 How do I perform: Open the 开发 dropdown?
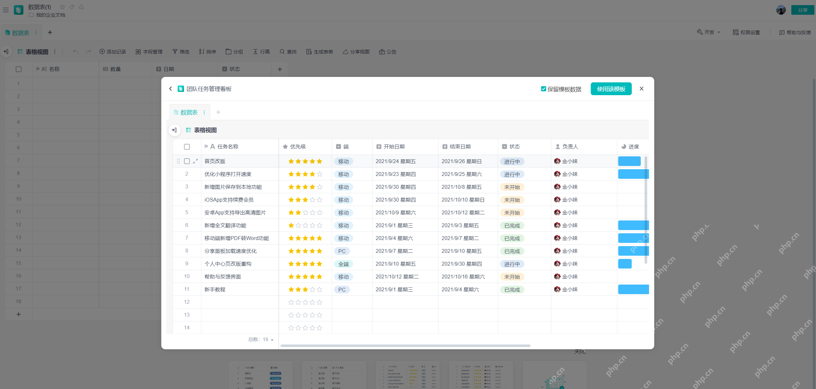tap(709, 32)
